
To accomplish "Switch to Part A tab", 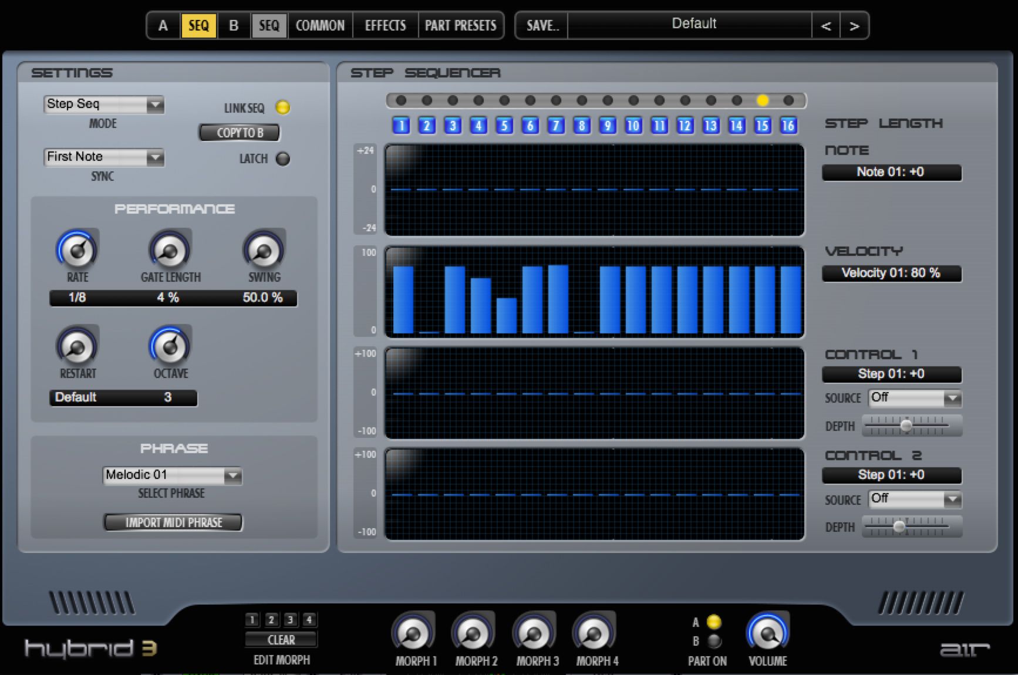I will [x=163, y=26].
